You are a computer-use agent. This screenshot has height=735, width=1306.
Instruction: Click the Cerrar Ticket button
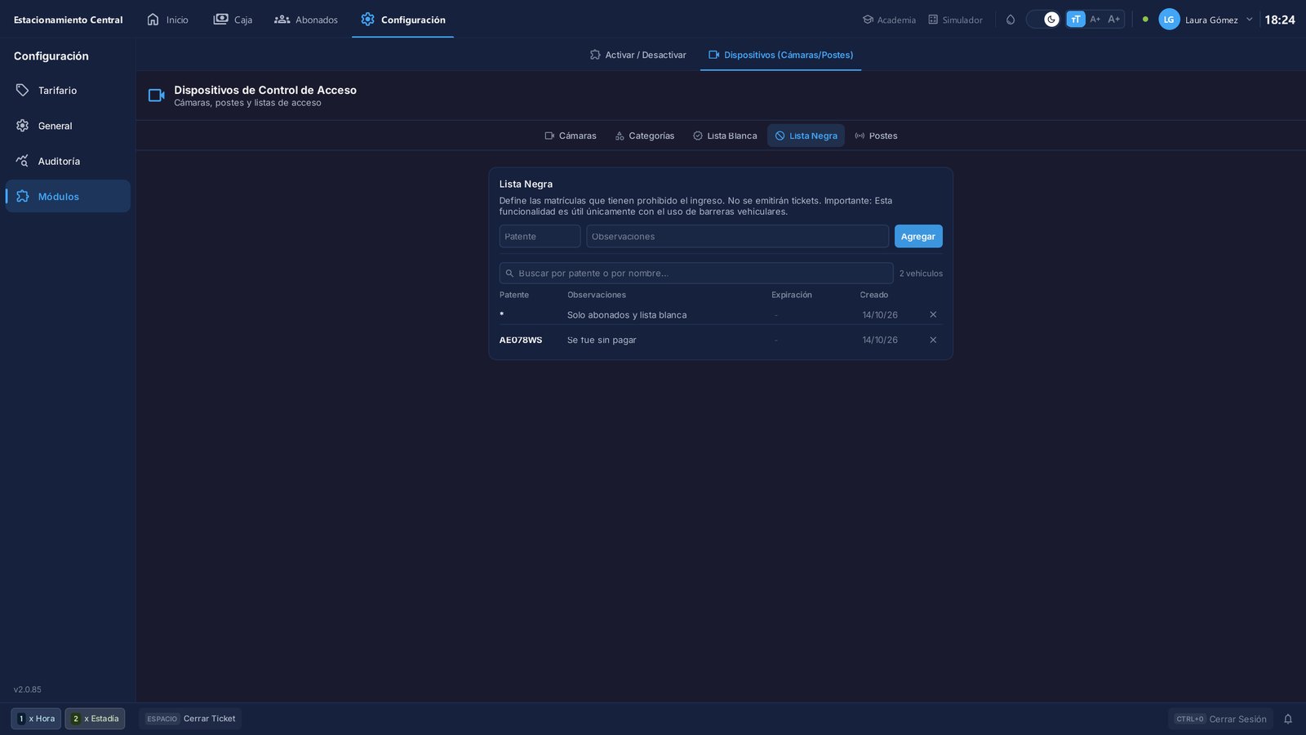tap(190, 719)
